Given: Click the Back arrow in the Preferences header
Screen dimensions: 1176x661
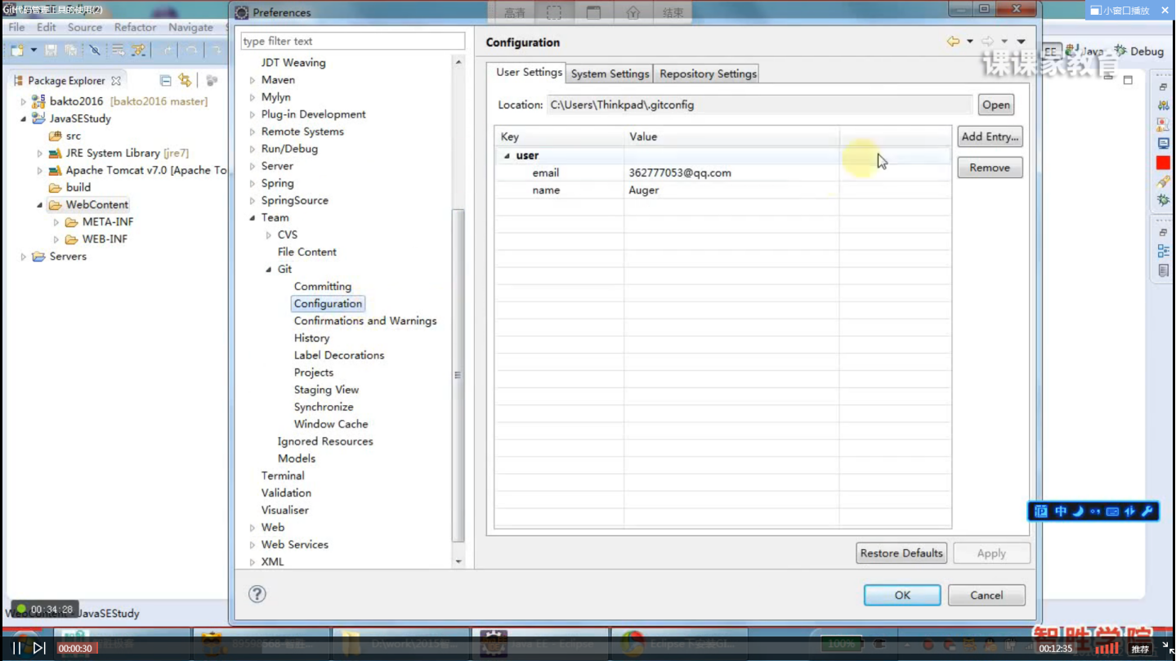Looking at the screenshot, I should click(x=953, y=42).
